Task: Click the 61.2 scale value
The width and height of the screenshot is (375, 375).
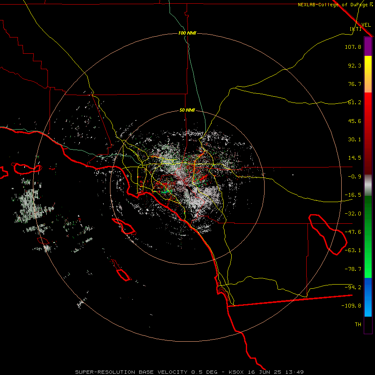Action: pyautogui.click(x=355, y=102)
